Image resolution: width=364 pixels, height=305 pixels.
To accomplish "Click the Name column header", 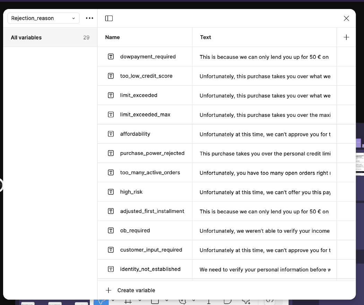I will (112, 37).
